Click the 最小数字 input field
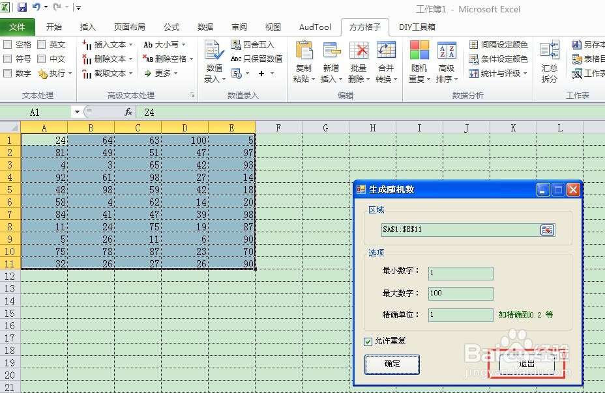This screenshot has width=605, height=393. point(461,273)
